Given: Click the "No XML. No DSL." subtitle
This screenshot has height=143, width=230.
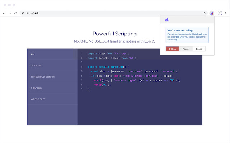Looking at the screenshot, I should tap(115, 41).
